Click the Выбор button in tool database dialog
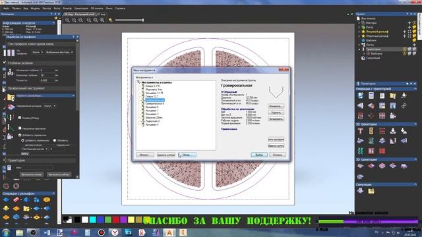 click(x=259, y=155)
